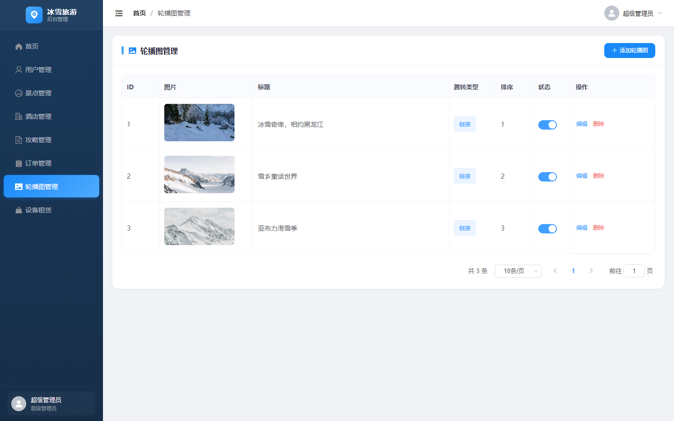Open the 10条/页 page size dropdown
The image size is (674, 421).
click(x=518, y=271)
